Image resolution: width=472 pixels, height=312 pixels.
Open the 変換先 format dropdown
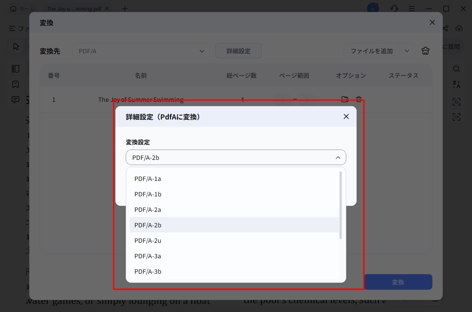(141, 50)
